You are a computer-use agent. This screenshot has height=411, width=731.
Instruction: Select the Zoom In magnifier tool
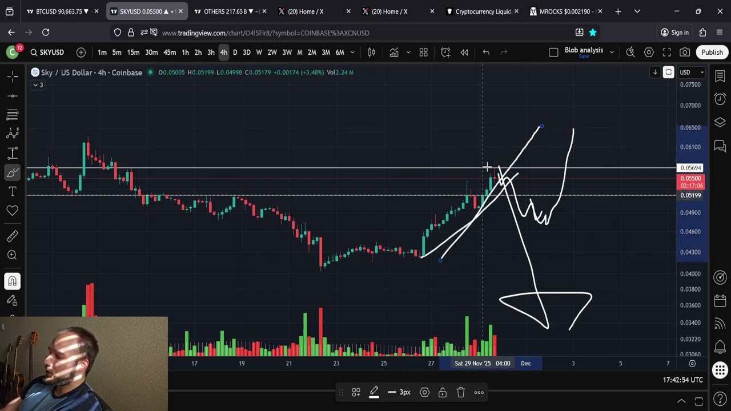[12, 255]
